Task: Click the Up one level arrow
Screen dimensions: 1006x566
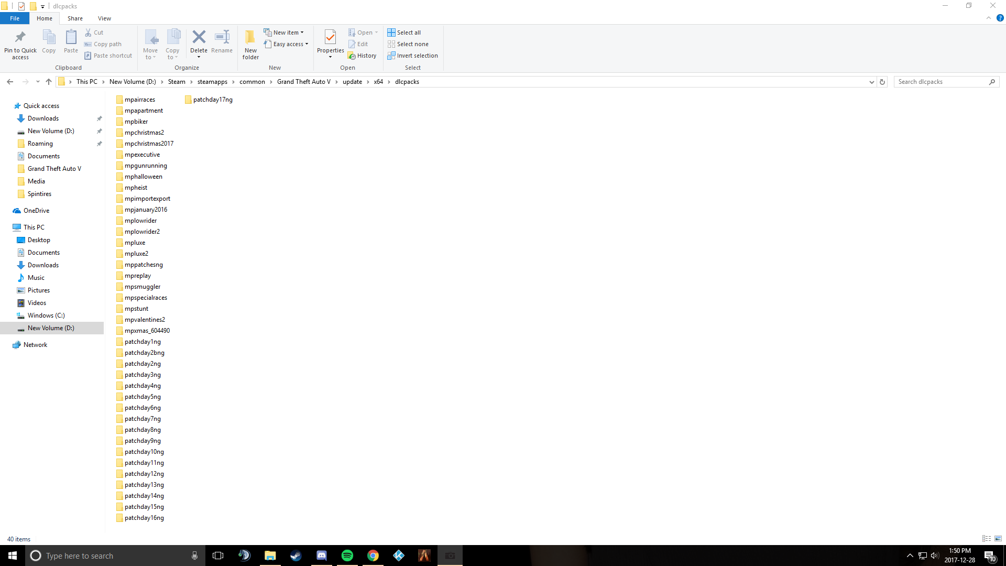Action: click(x=49, y=82)
